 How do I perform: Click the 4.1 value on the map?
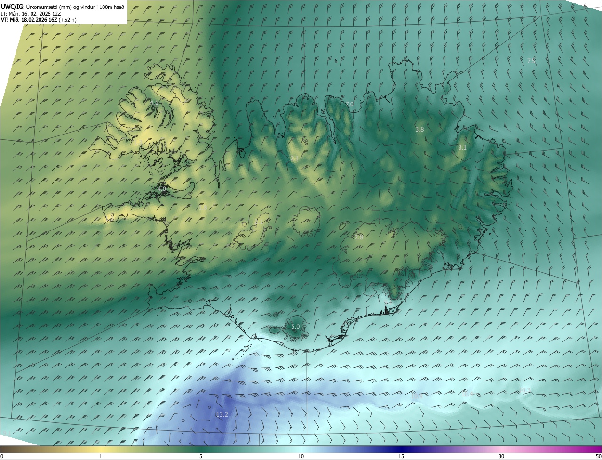click(154, 103)
